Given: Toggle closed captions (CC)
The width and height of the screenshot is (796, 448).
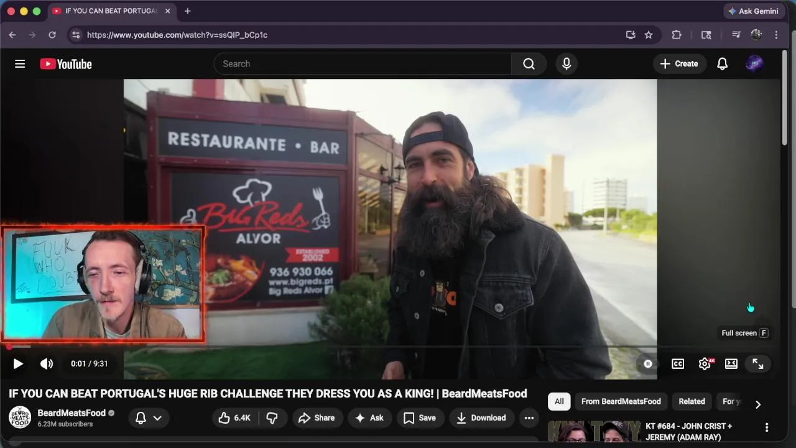Looking at the screenshot, I should pyautogui.click(x=678, y=364).
